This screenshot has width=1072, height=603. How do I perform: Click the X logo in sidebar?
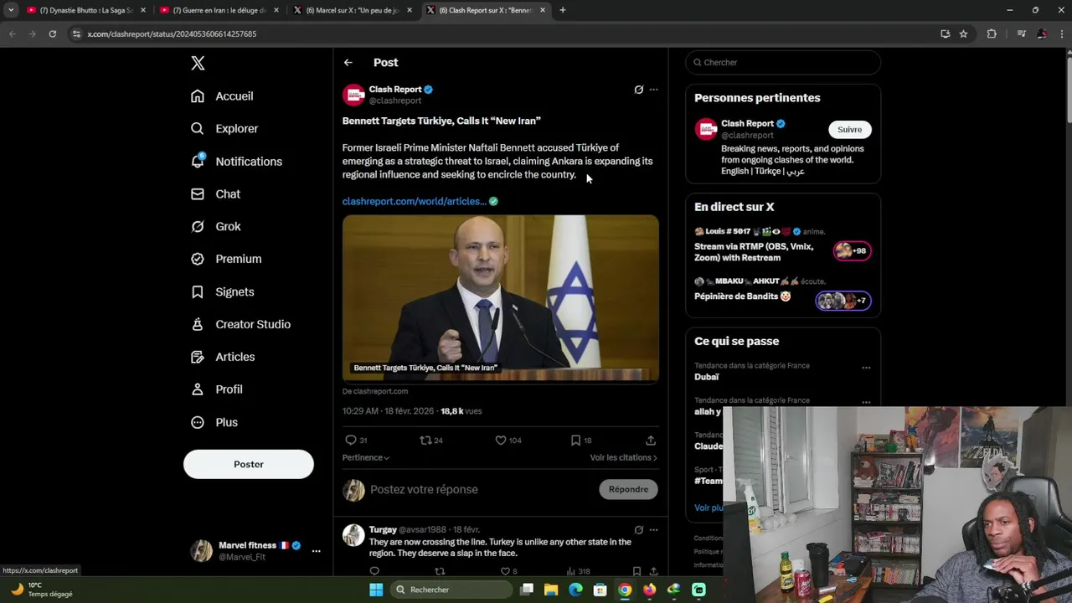pos(198,63)
